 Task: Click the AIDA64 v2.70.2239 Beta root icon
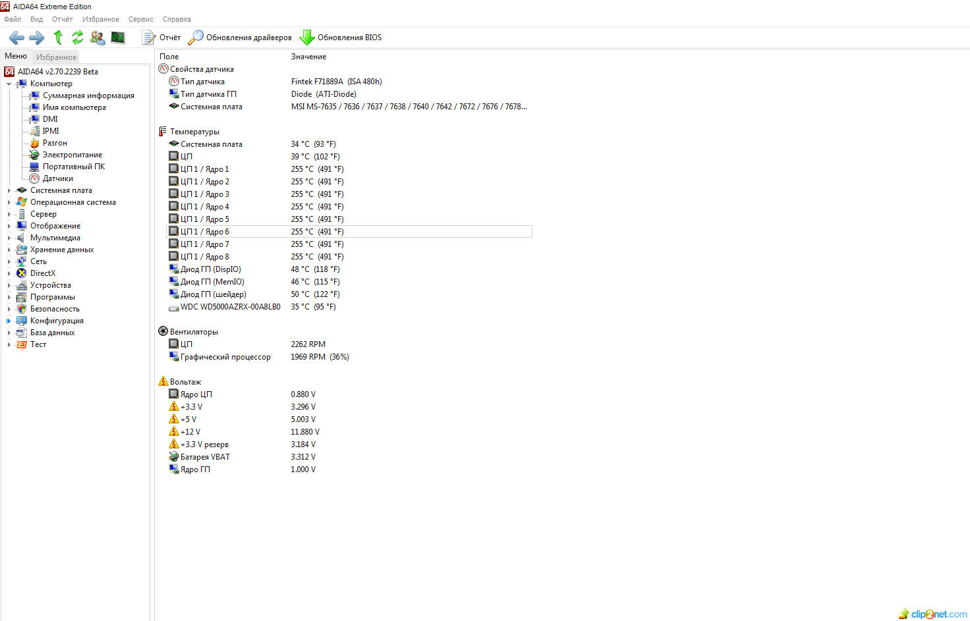(9, 72)
